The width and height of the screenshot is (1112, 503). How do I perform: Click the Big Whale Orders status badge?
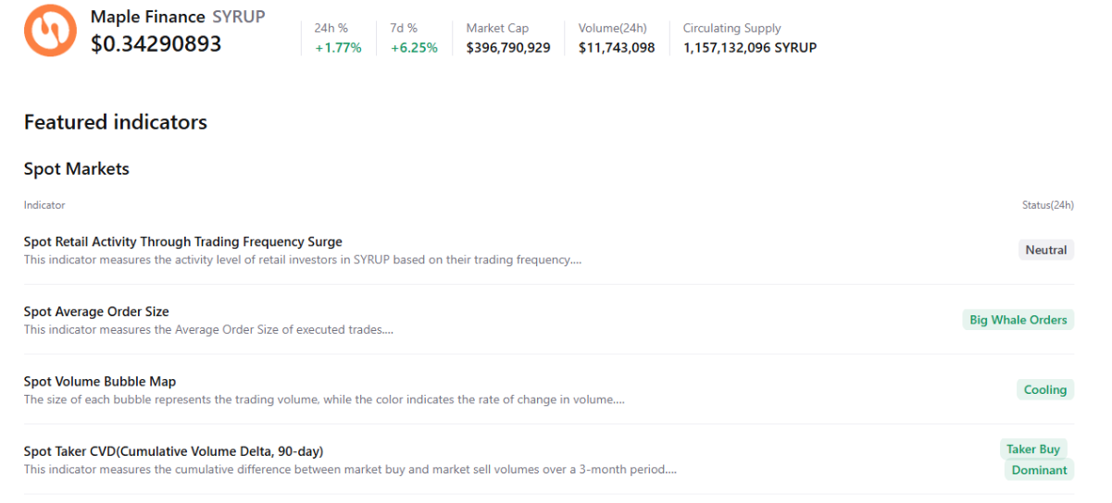1018,320
